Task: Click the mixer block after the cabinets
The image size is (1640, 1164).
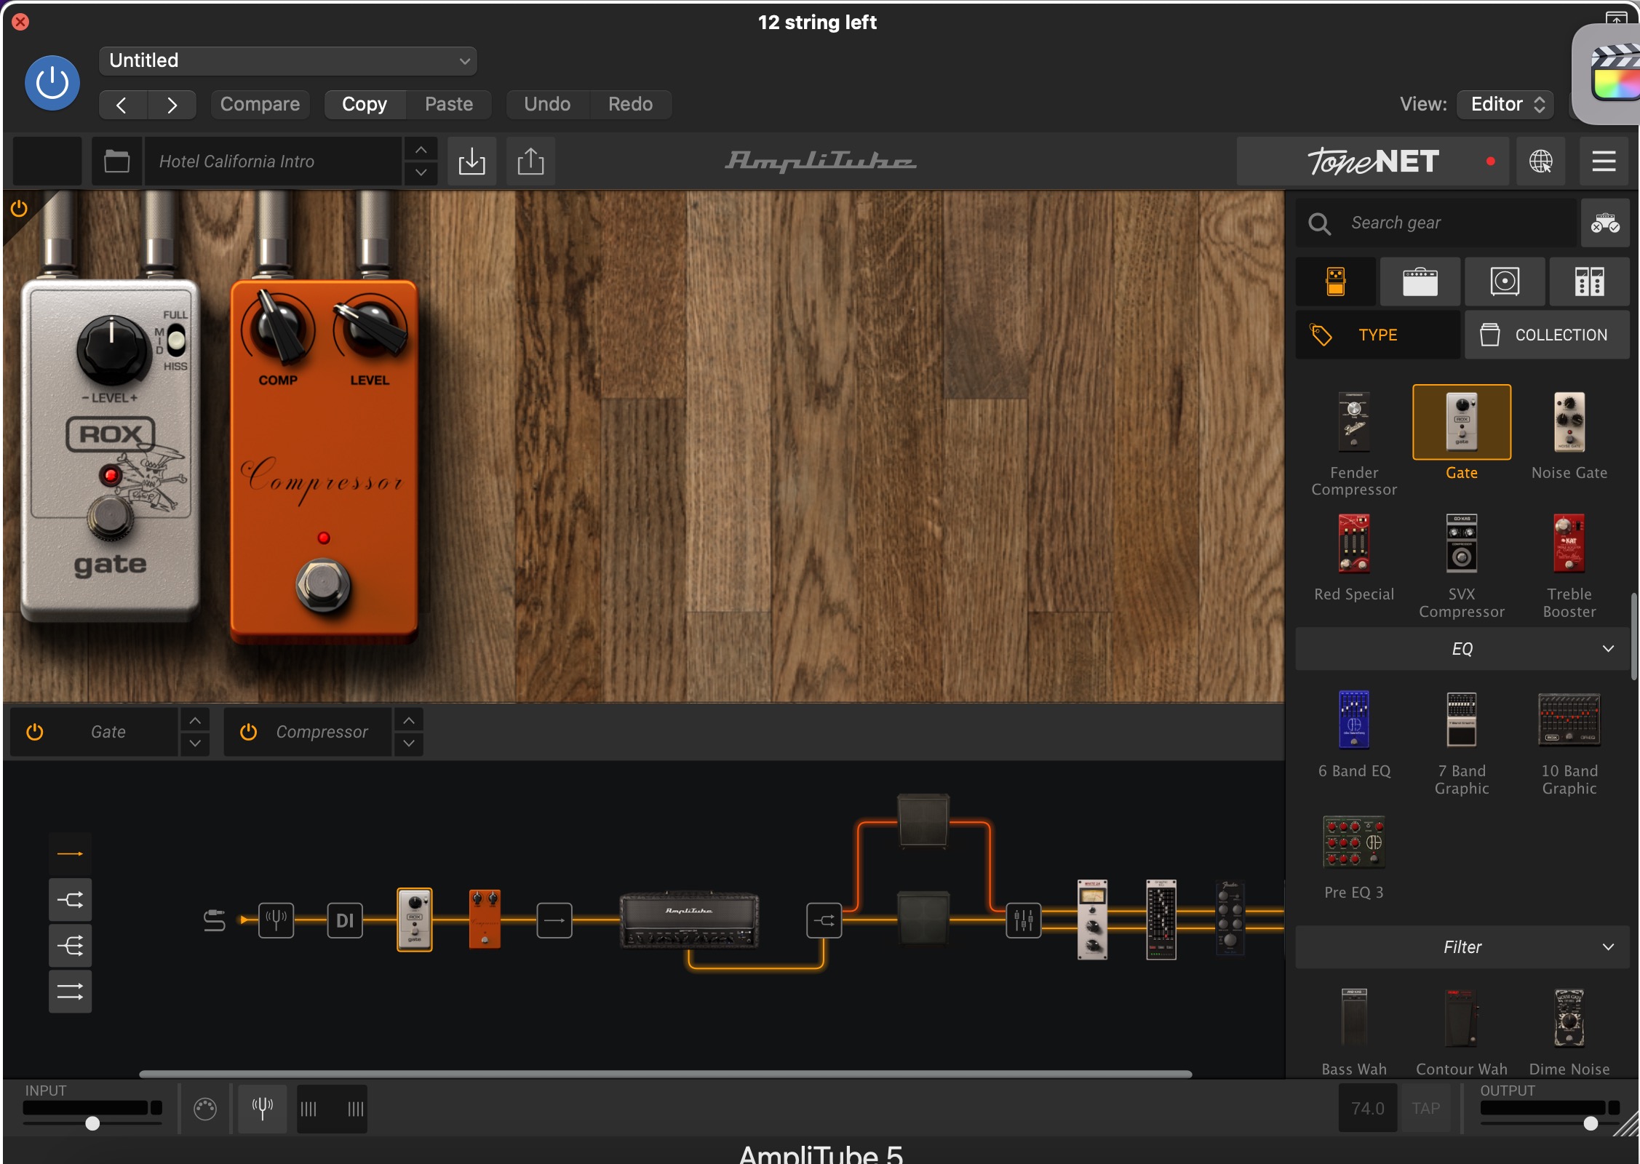Action: coord(1023,920)
